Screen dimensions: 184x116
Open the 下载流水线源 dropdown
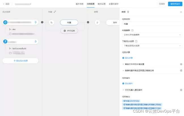click(152, 46)
